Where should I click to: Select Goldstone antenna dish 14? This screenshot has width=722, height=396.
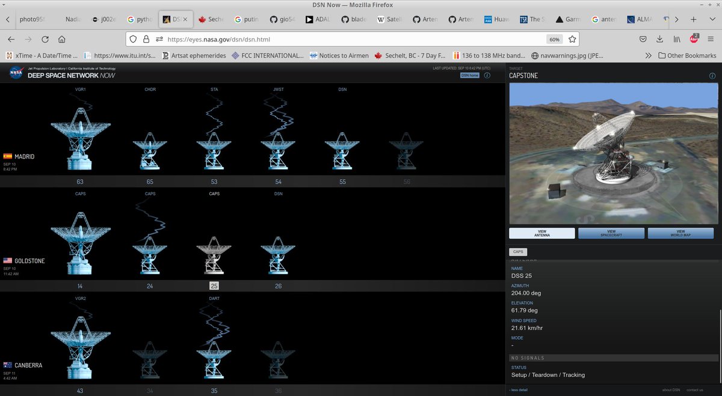[80, 244]
